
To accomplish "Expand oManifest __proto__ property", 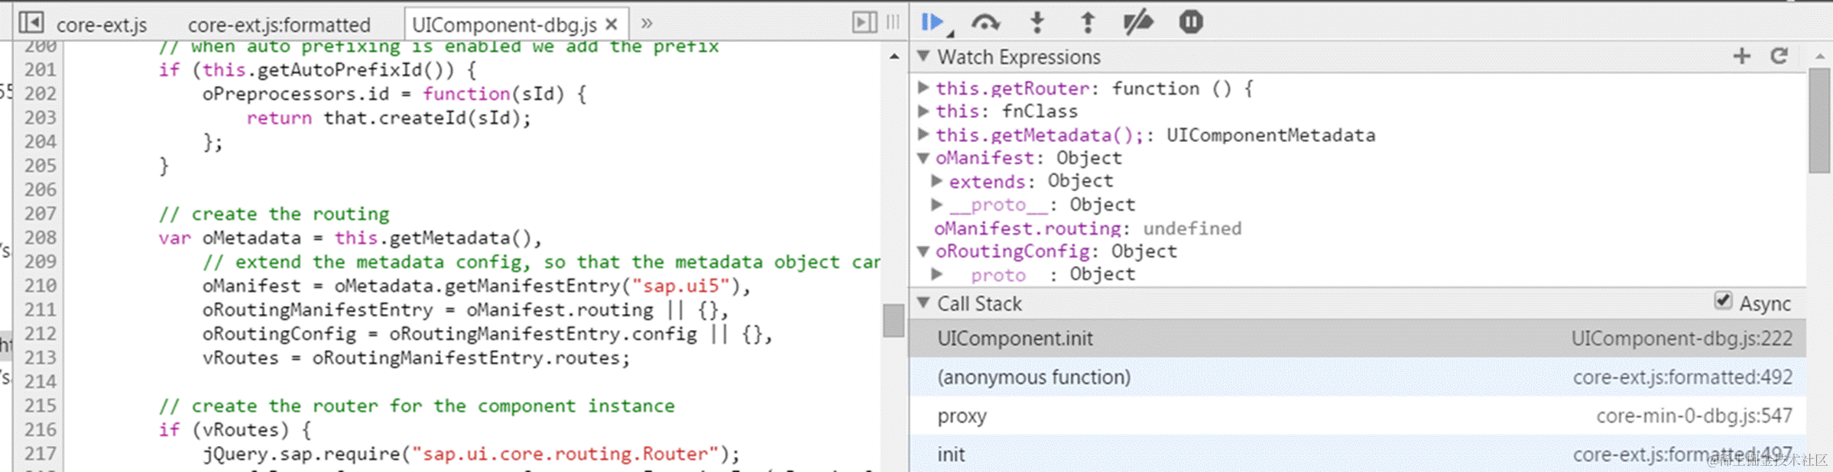I will [936, 205].
